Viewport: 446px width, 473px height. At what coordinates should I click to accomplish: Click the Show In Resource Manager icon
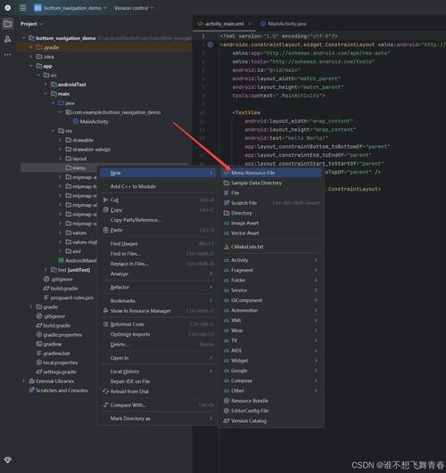click(105, 310)
